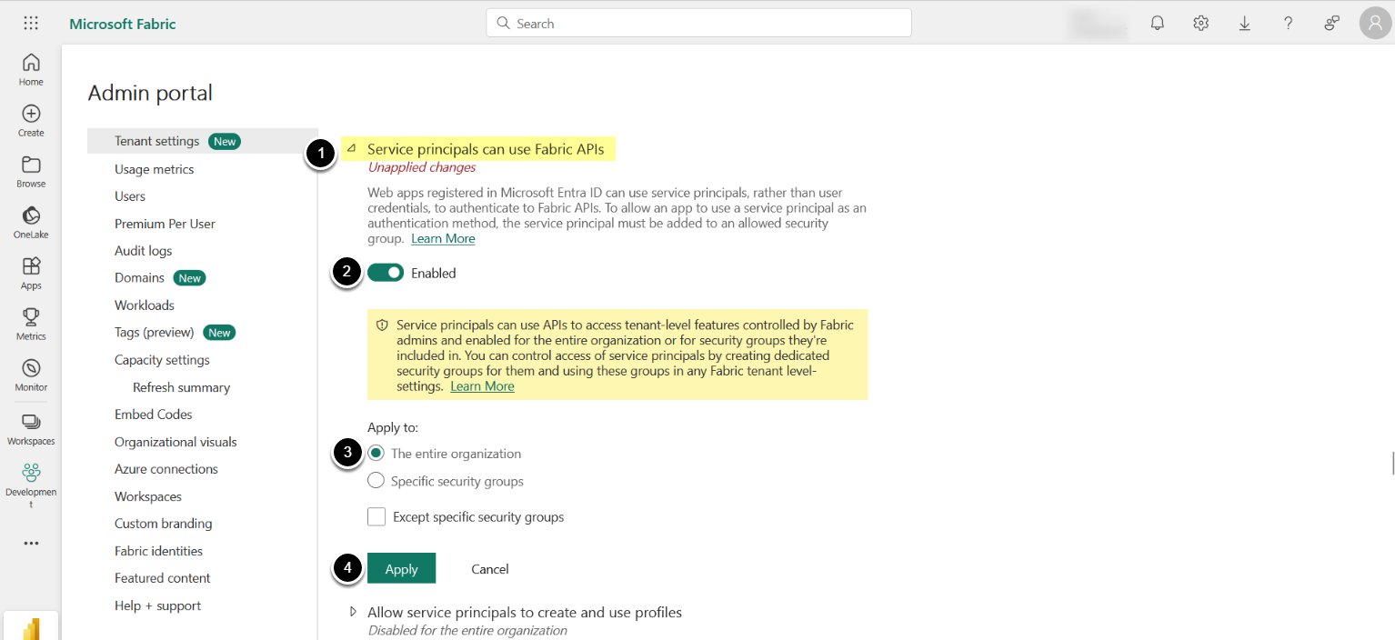Click the Metrics trophy icon
Screen dimensions: 1395x640
31,317
